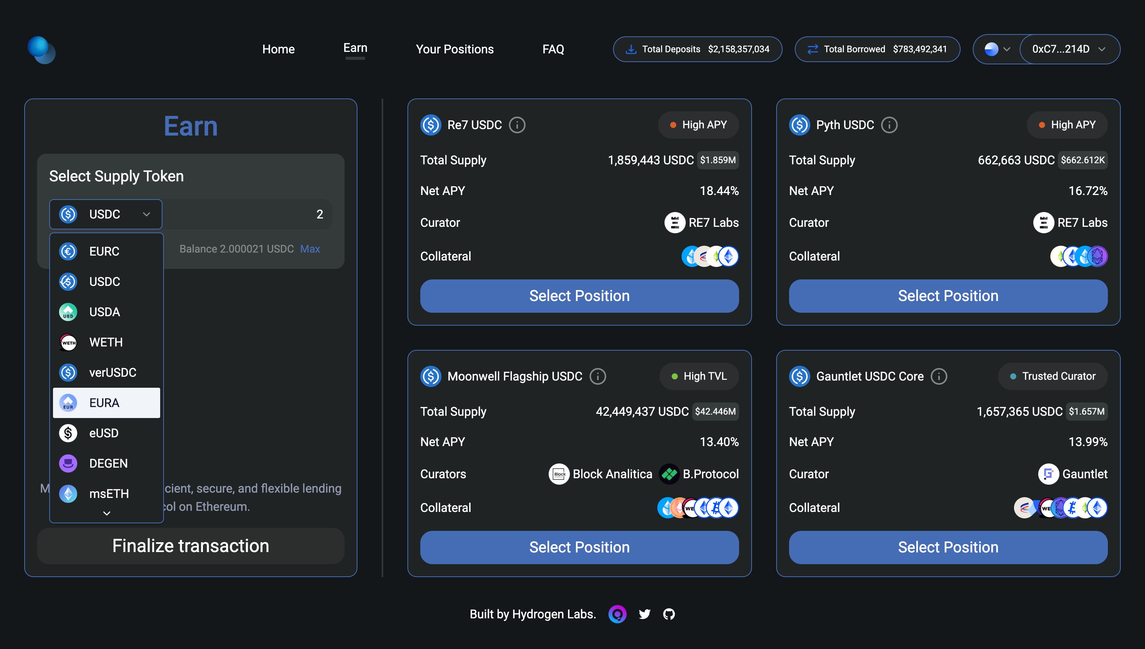Click the $1.859M value tag
Image resolution: width=1145 pixels, height=649 pixels.
tap(718, 160)
